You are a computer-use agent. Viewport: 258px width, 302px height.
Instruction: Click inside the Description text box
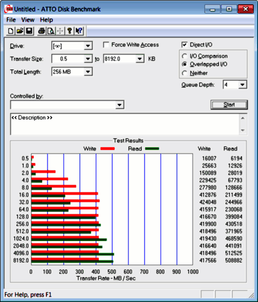tap(125, 124)
